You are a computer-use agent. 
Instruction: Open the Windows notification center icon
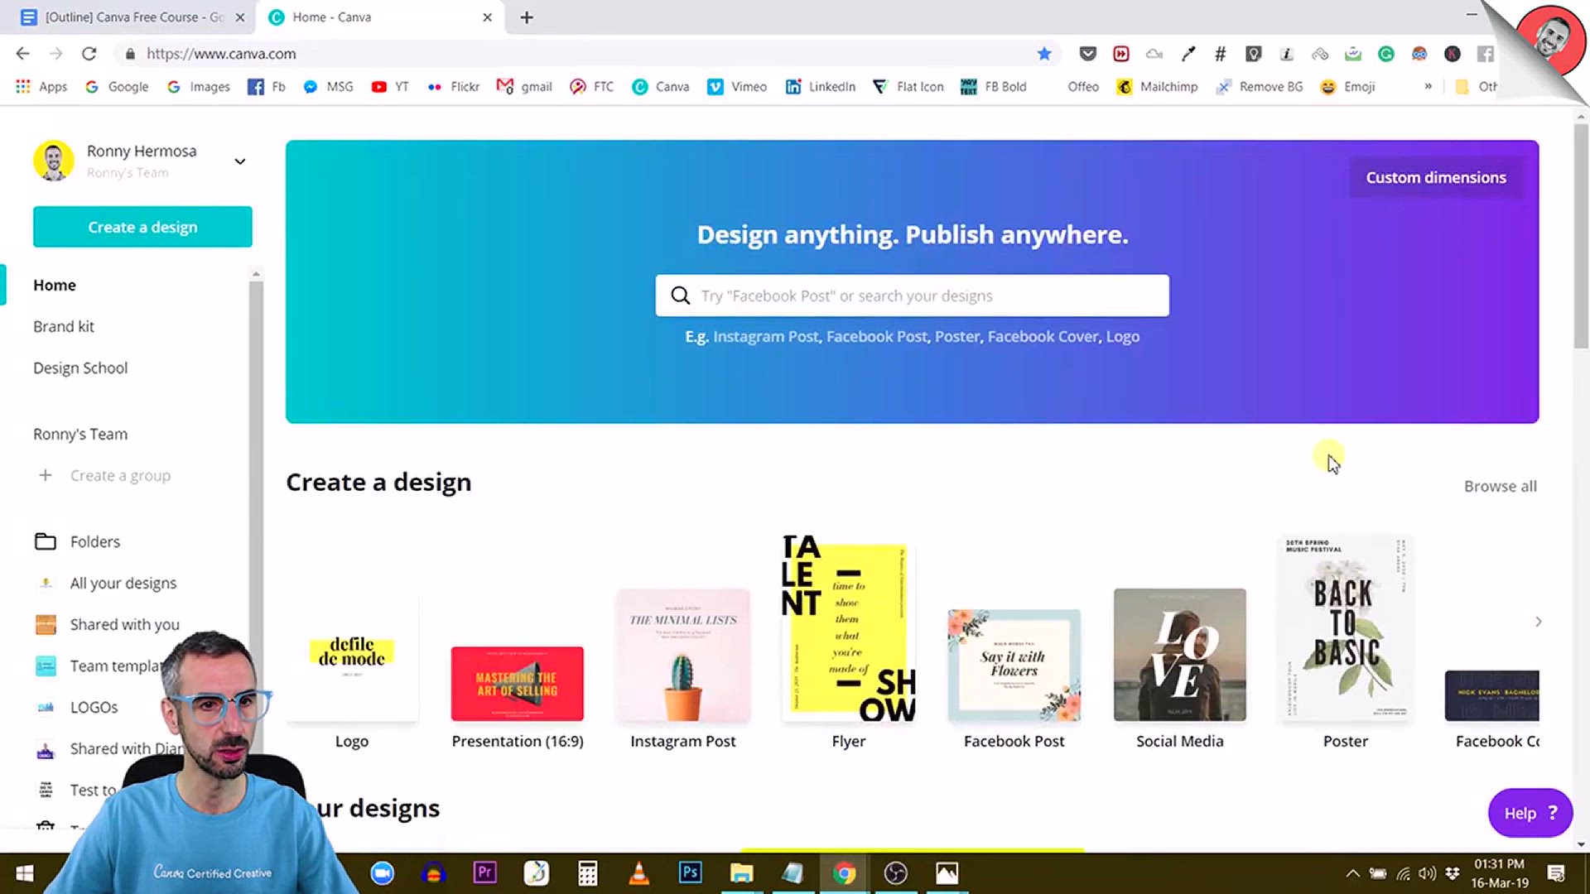[x=1556, y=873]
